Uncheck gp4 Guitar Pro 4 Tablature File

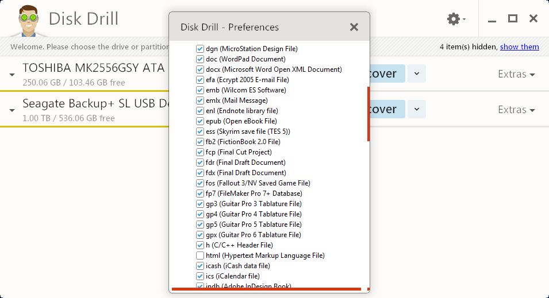pyautogui.click(x=200, y=214)
